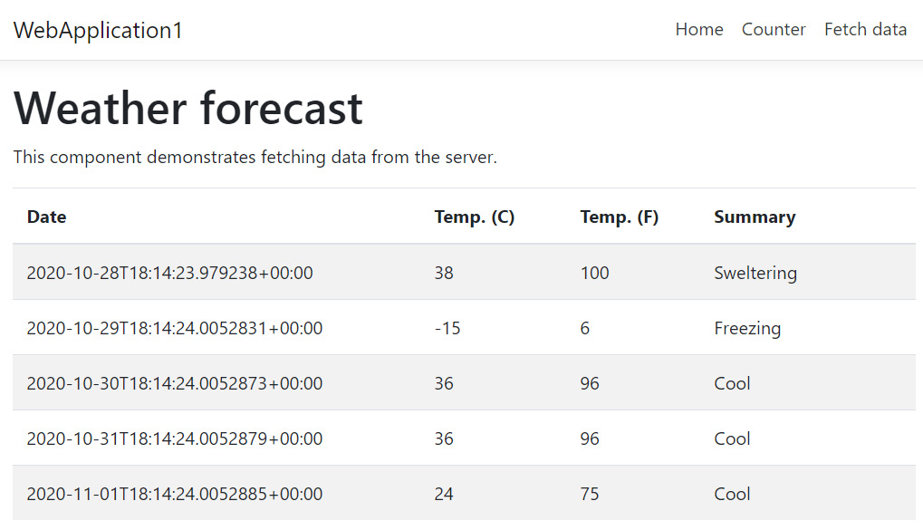Image resolution: width=923 pixels, height=530 pixels.
Task: Click the Summary column header
Action: pos(755,217)
